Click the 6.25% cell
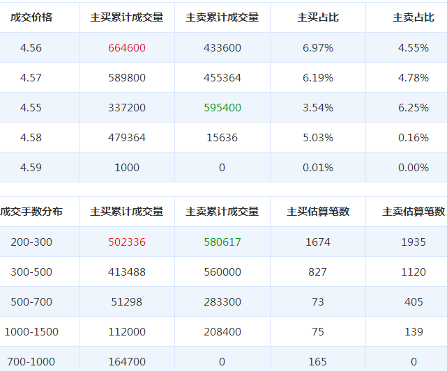The height and width of the screenshot is (371, 447). tap(414, 108)
